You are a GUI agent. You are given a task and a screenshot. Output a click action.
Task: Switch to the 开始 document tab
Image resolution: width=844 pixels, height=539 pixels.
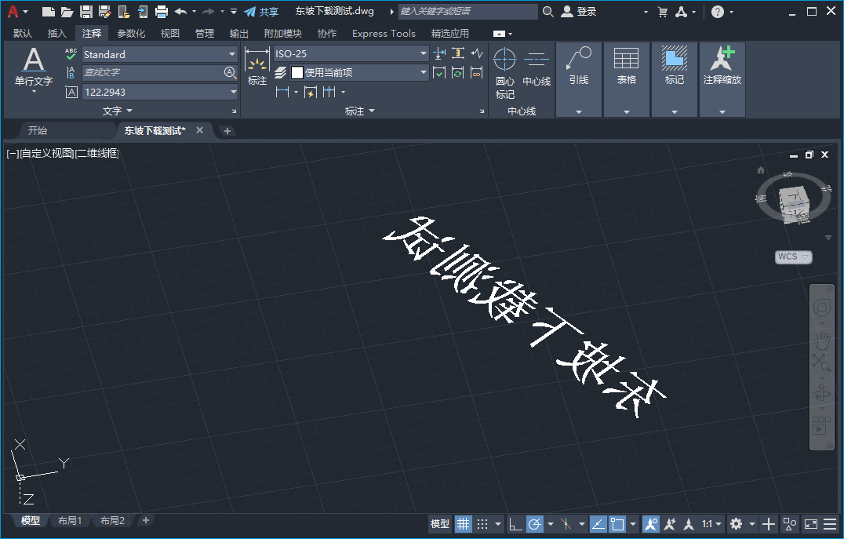coord(38,130)
